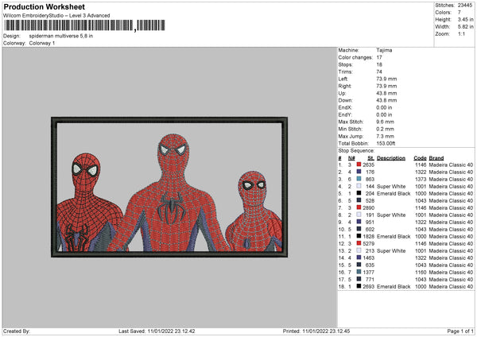477x337 pixels.
Task: Click the Code column header
Action: pos(420,157)
